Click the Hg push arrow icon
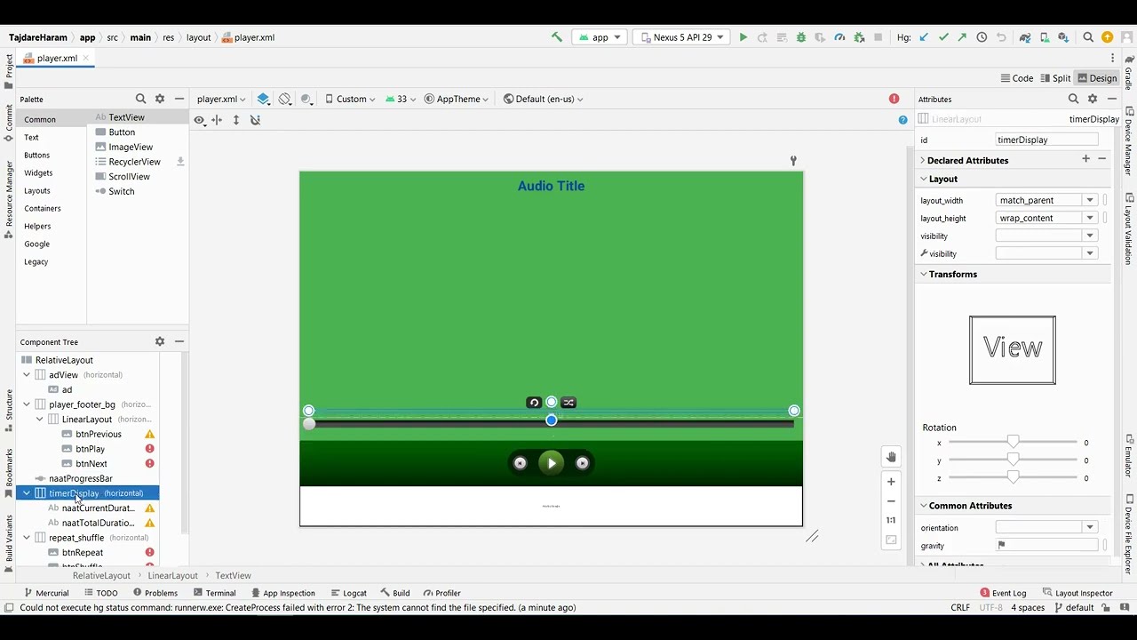1137x640 pixels. click(x=962, y=37)
